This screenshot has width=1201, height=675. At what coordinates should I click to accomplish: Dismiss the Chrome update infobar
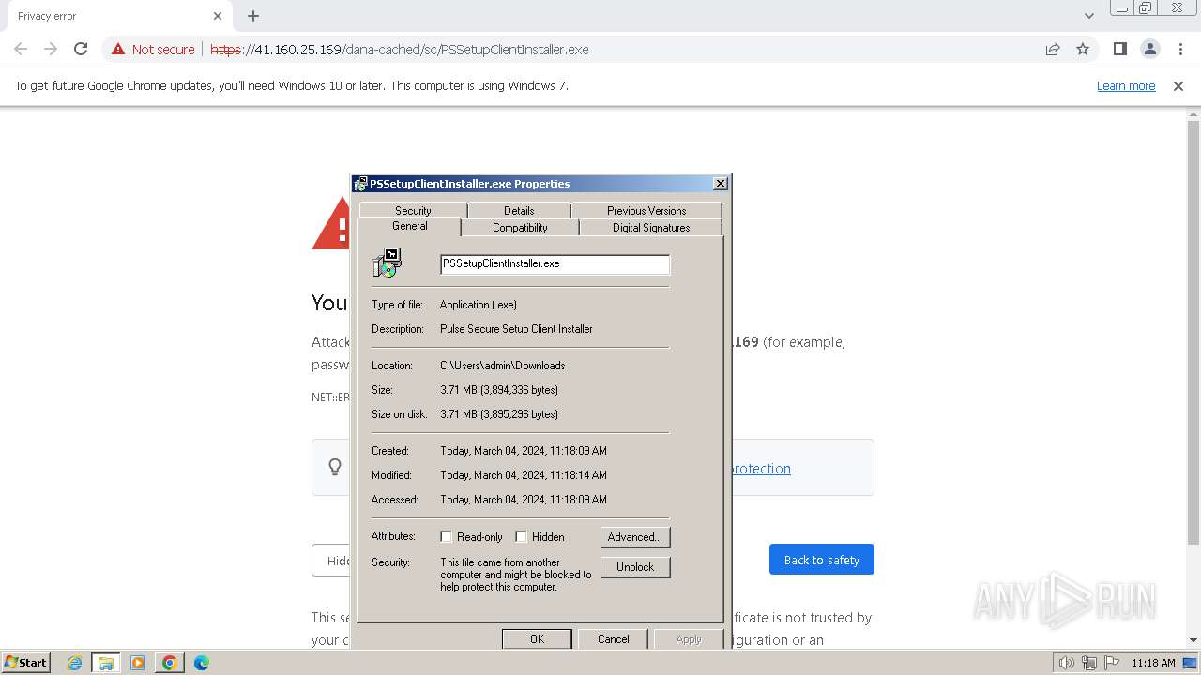[1178, 85]
